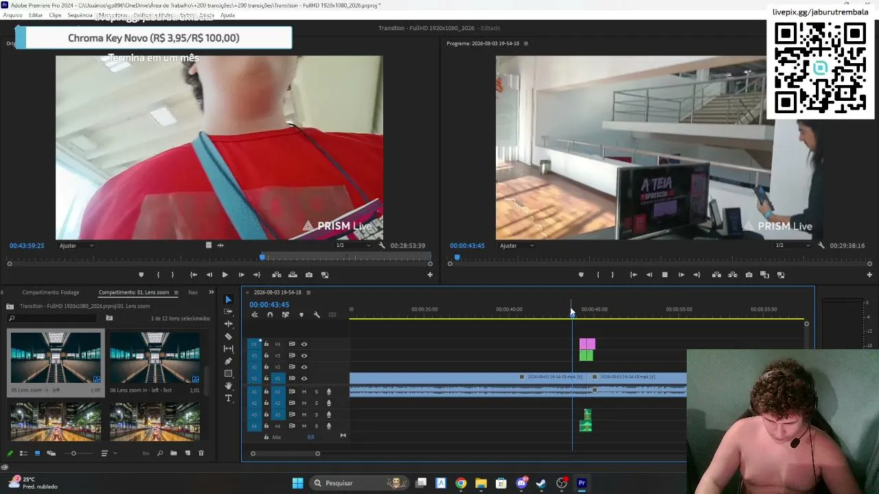This screenshot has width=879, height=494.
Task: Open timeline display settings wrench
Action: (x=317, y=315)
